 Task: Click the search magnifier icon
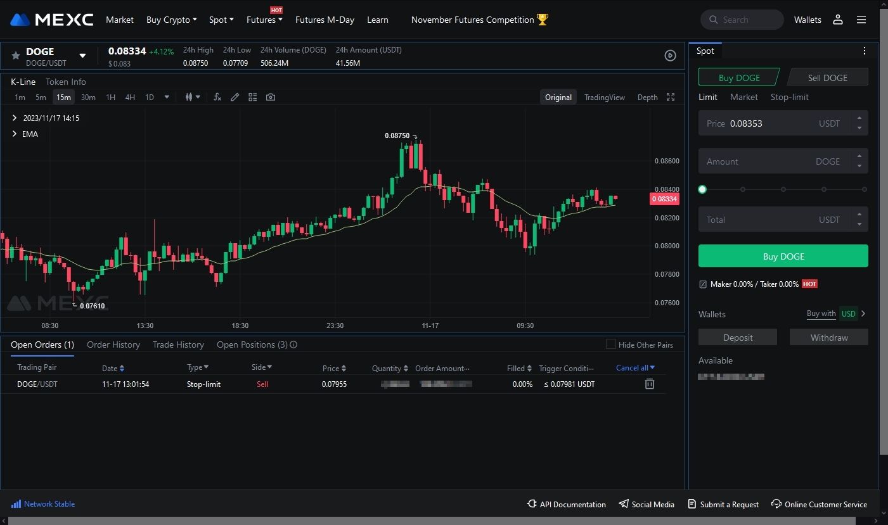[x=714, y=20]
